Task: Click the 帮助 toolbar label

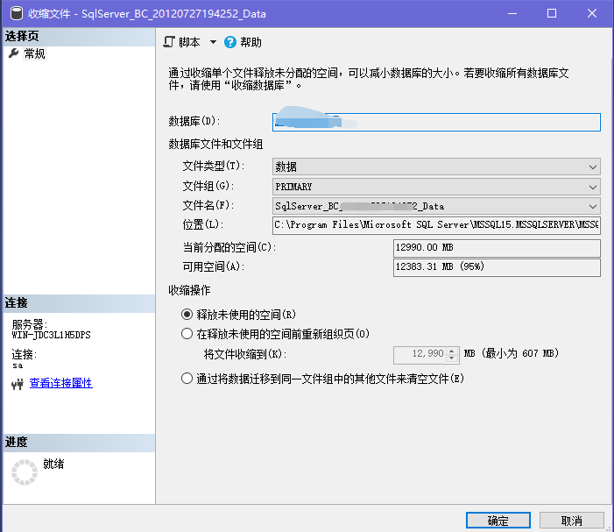Action: coord(251,42)
